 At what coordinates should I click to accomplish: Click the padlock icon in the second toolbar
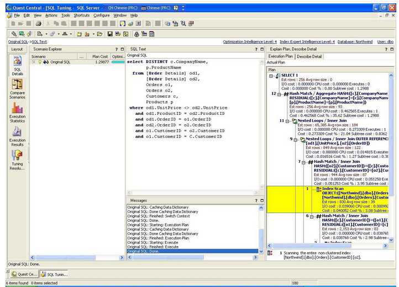click(x=136, y=34)
